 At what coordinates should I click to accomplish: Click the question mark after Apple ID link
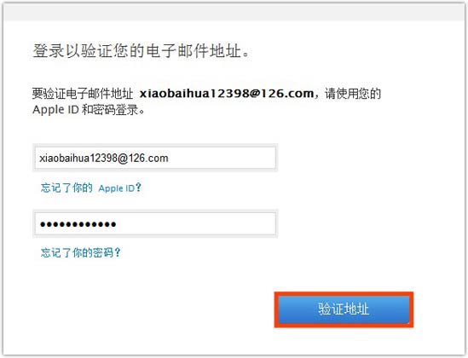click(x=138, y=188)
